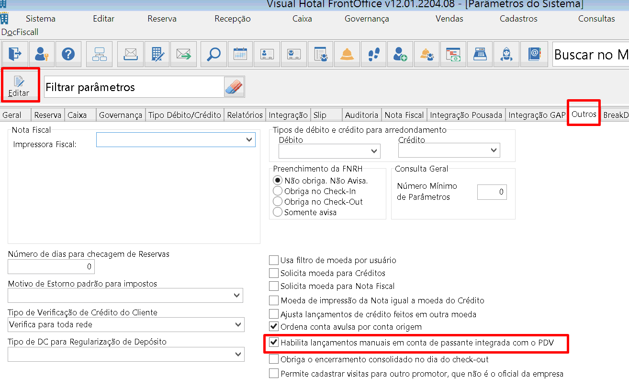Viewport: 629px width, 379px height.
Task: Enable Usa filtro de moeda por usuário
Action: pos(274,260)
